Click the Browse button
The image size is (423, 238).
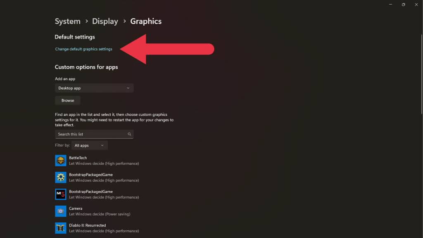[x=68, y=100]
